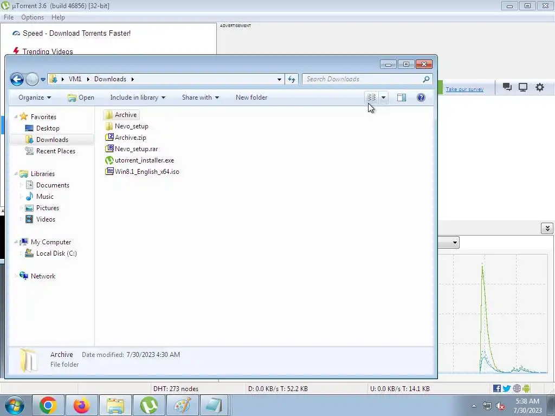Change the view with the view icon

pyautogui.click(x=371, y=97)
